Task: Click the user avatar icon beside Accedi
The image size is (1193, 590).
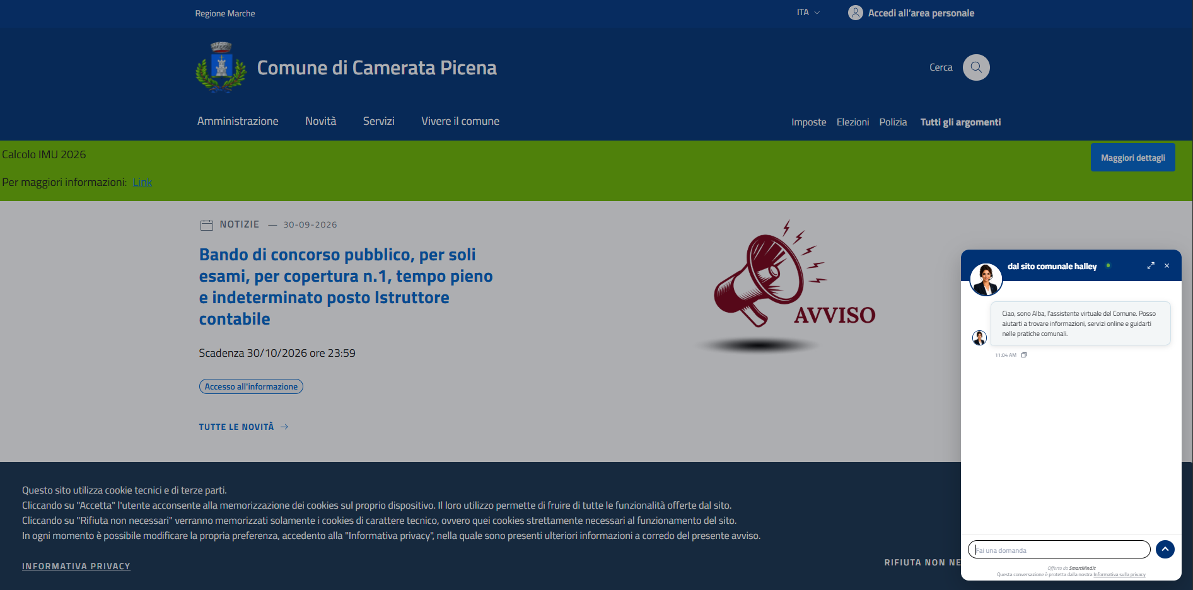Action: click(x=856, y=13)
